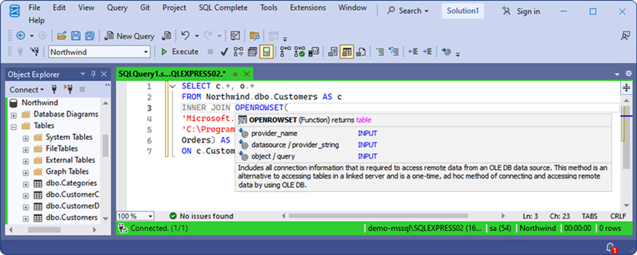Open the SQL Complete menu

[x=223, y=8]
